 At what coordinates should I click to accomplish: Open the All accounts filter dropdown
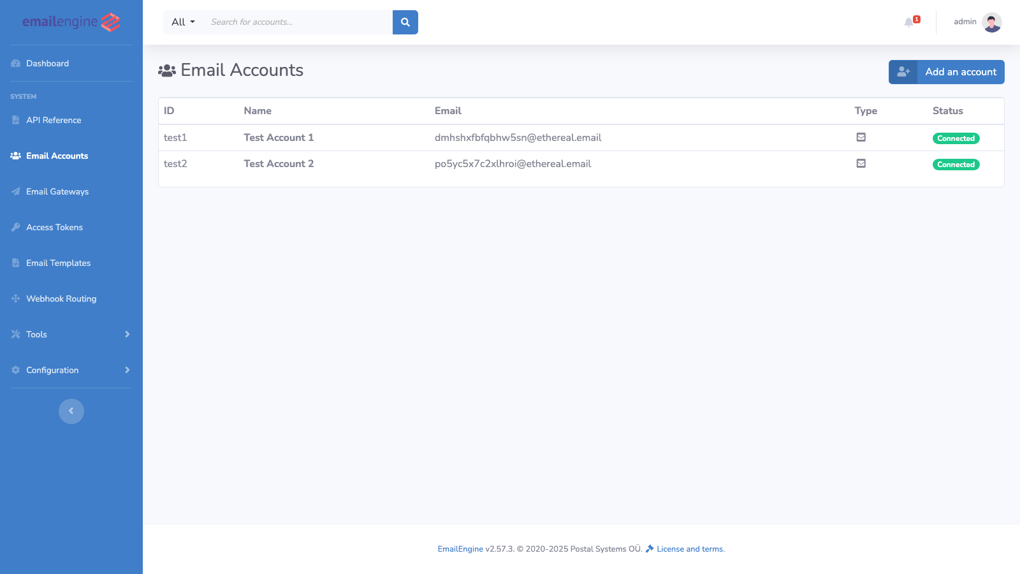tap(182, 22)
